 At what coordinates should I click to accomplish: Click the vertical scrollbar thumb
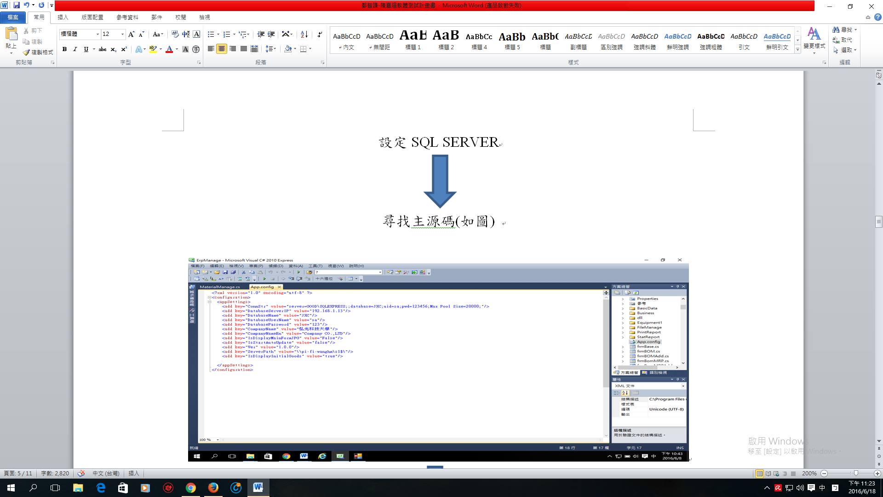coord(879,221)
